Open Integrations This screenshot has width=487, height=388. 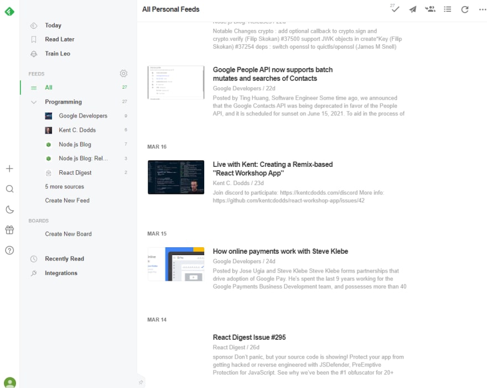(61, 273)
